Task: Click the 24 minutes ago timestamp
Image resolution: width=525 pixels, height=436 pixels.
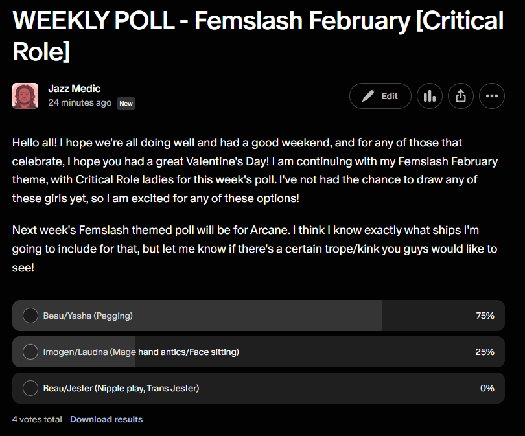Action: [x=80, y=102]
